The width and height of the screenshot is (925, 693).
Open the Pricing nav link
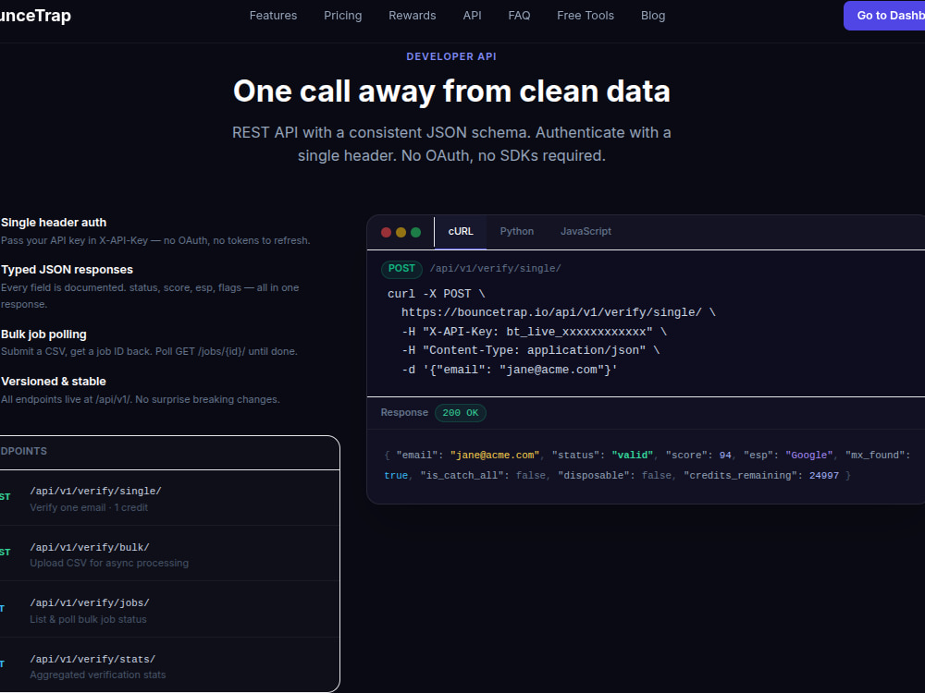click(343, 16)
